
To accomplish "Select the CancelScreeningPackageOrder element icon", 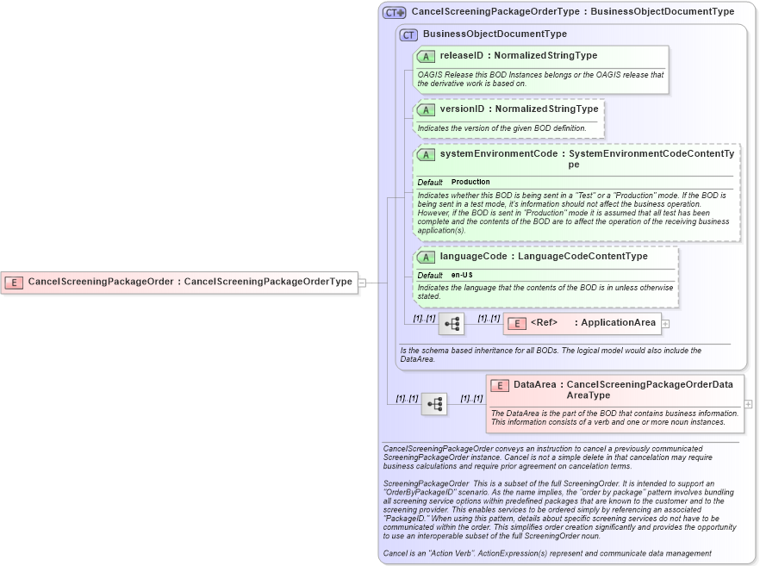I will 14,281.
